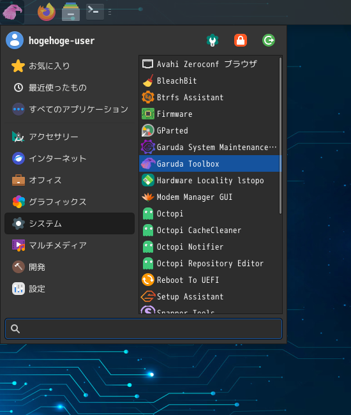Image resolution: width=351 pixels, height=415 pixels.
Task: Click the GParted disk icon
Action: [x=147, y=130]
